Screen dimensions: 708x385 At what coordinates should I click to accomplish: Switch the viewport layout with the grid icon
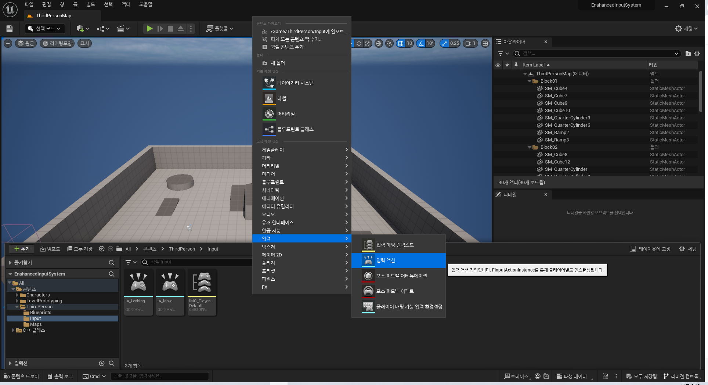point(485,43)
